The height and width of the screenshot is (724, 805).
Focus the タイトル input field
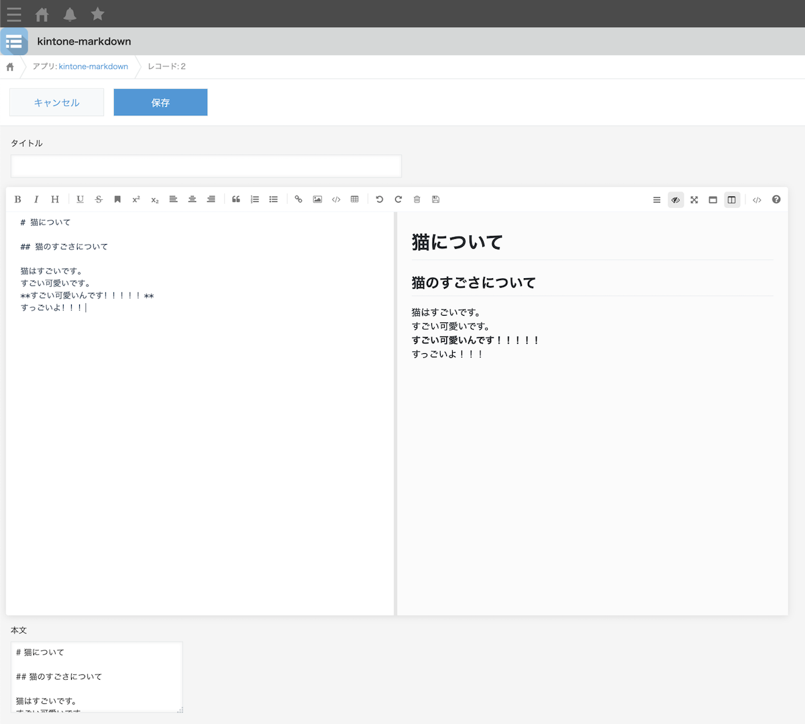(x=206, y=166)
